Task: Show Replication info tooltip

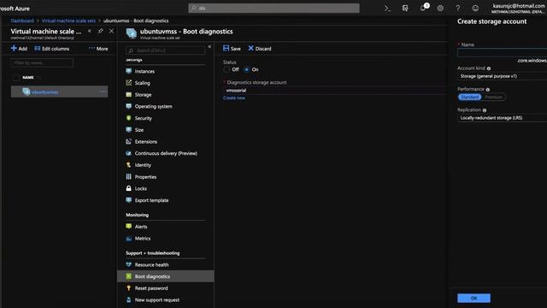Action: [x=485, y=110]
